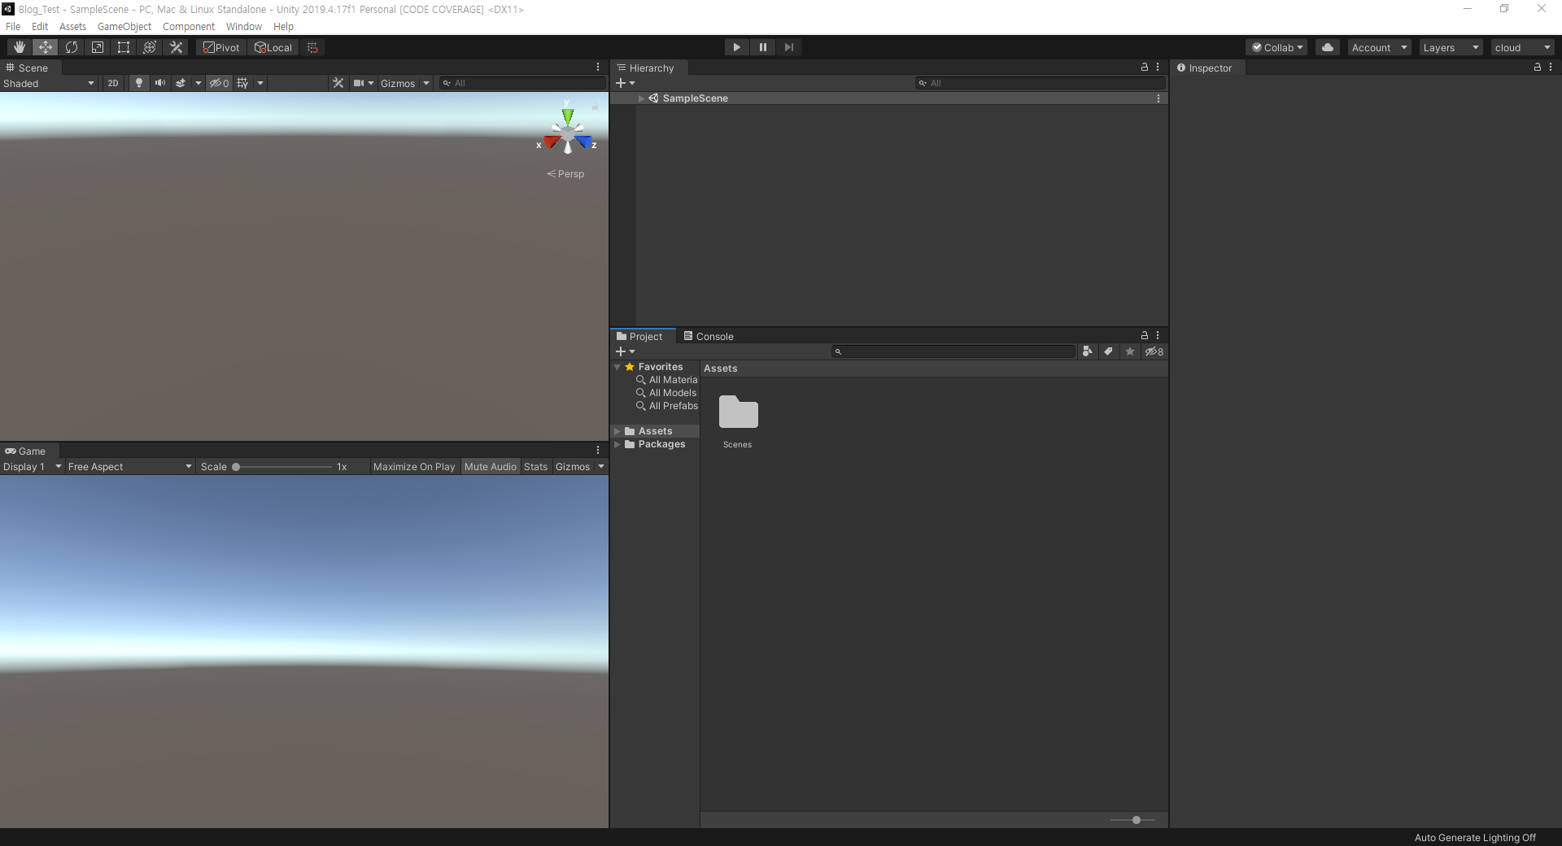This screenshot has width=1562, height=846.
Task: Toggle Local handle rotation
Action: coord(273,47)
